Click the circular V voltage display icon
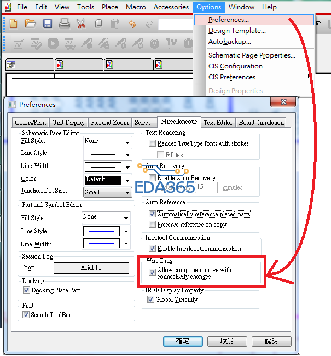331x356 pixels. click(154, 44)
